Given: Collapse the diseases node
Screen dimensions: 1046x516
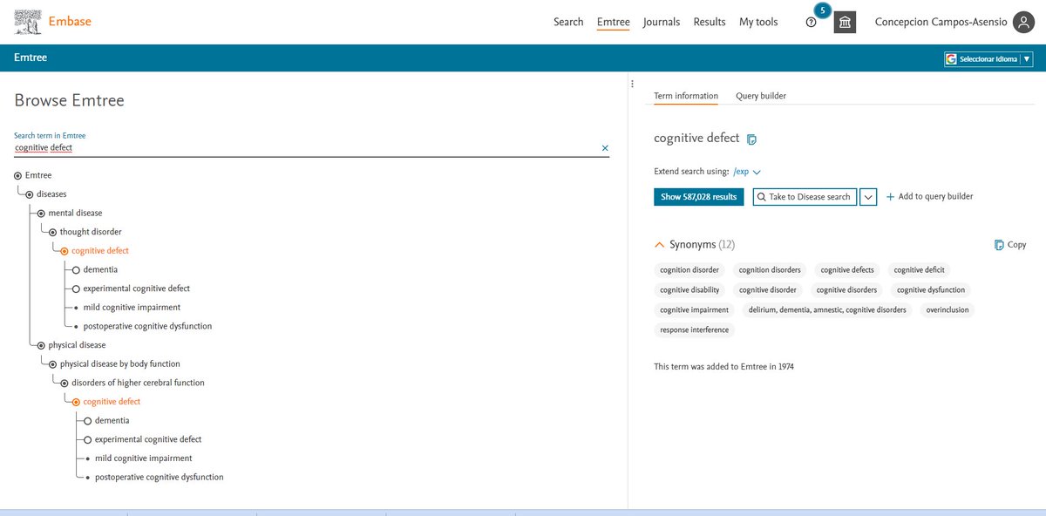Looking at the screenshot, I should [30, 194].
